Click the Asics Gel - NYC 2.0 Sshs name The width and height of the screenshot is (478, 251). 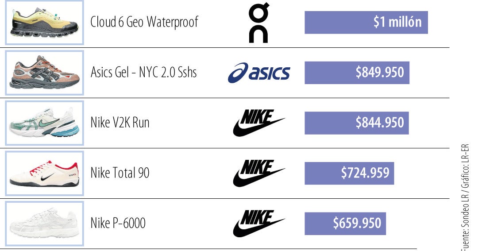(x=143, y=72)
